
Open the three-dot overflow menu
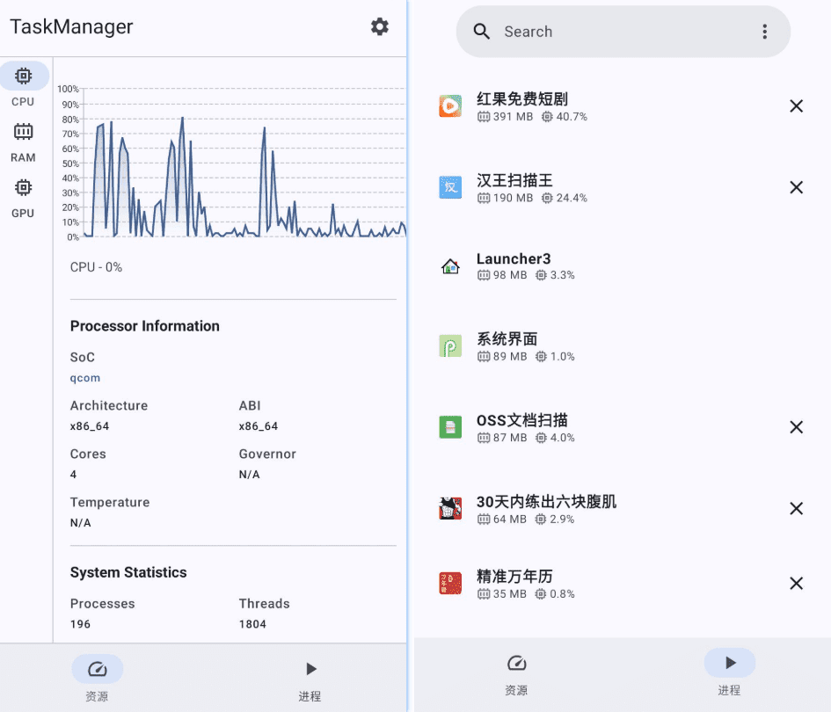click(764, 31)
